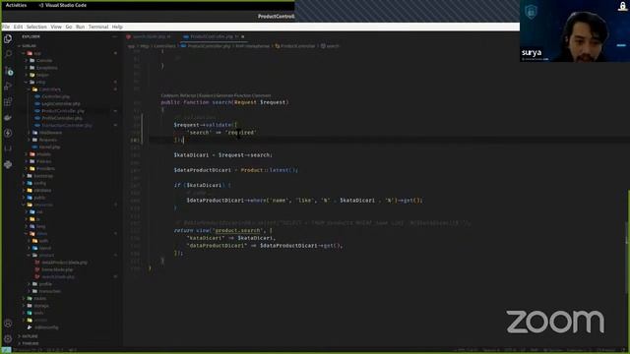
Task: Open .editorconfig file in explorer
Action: coord(46,327)
